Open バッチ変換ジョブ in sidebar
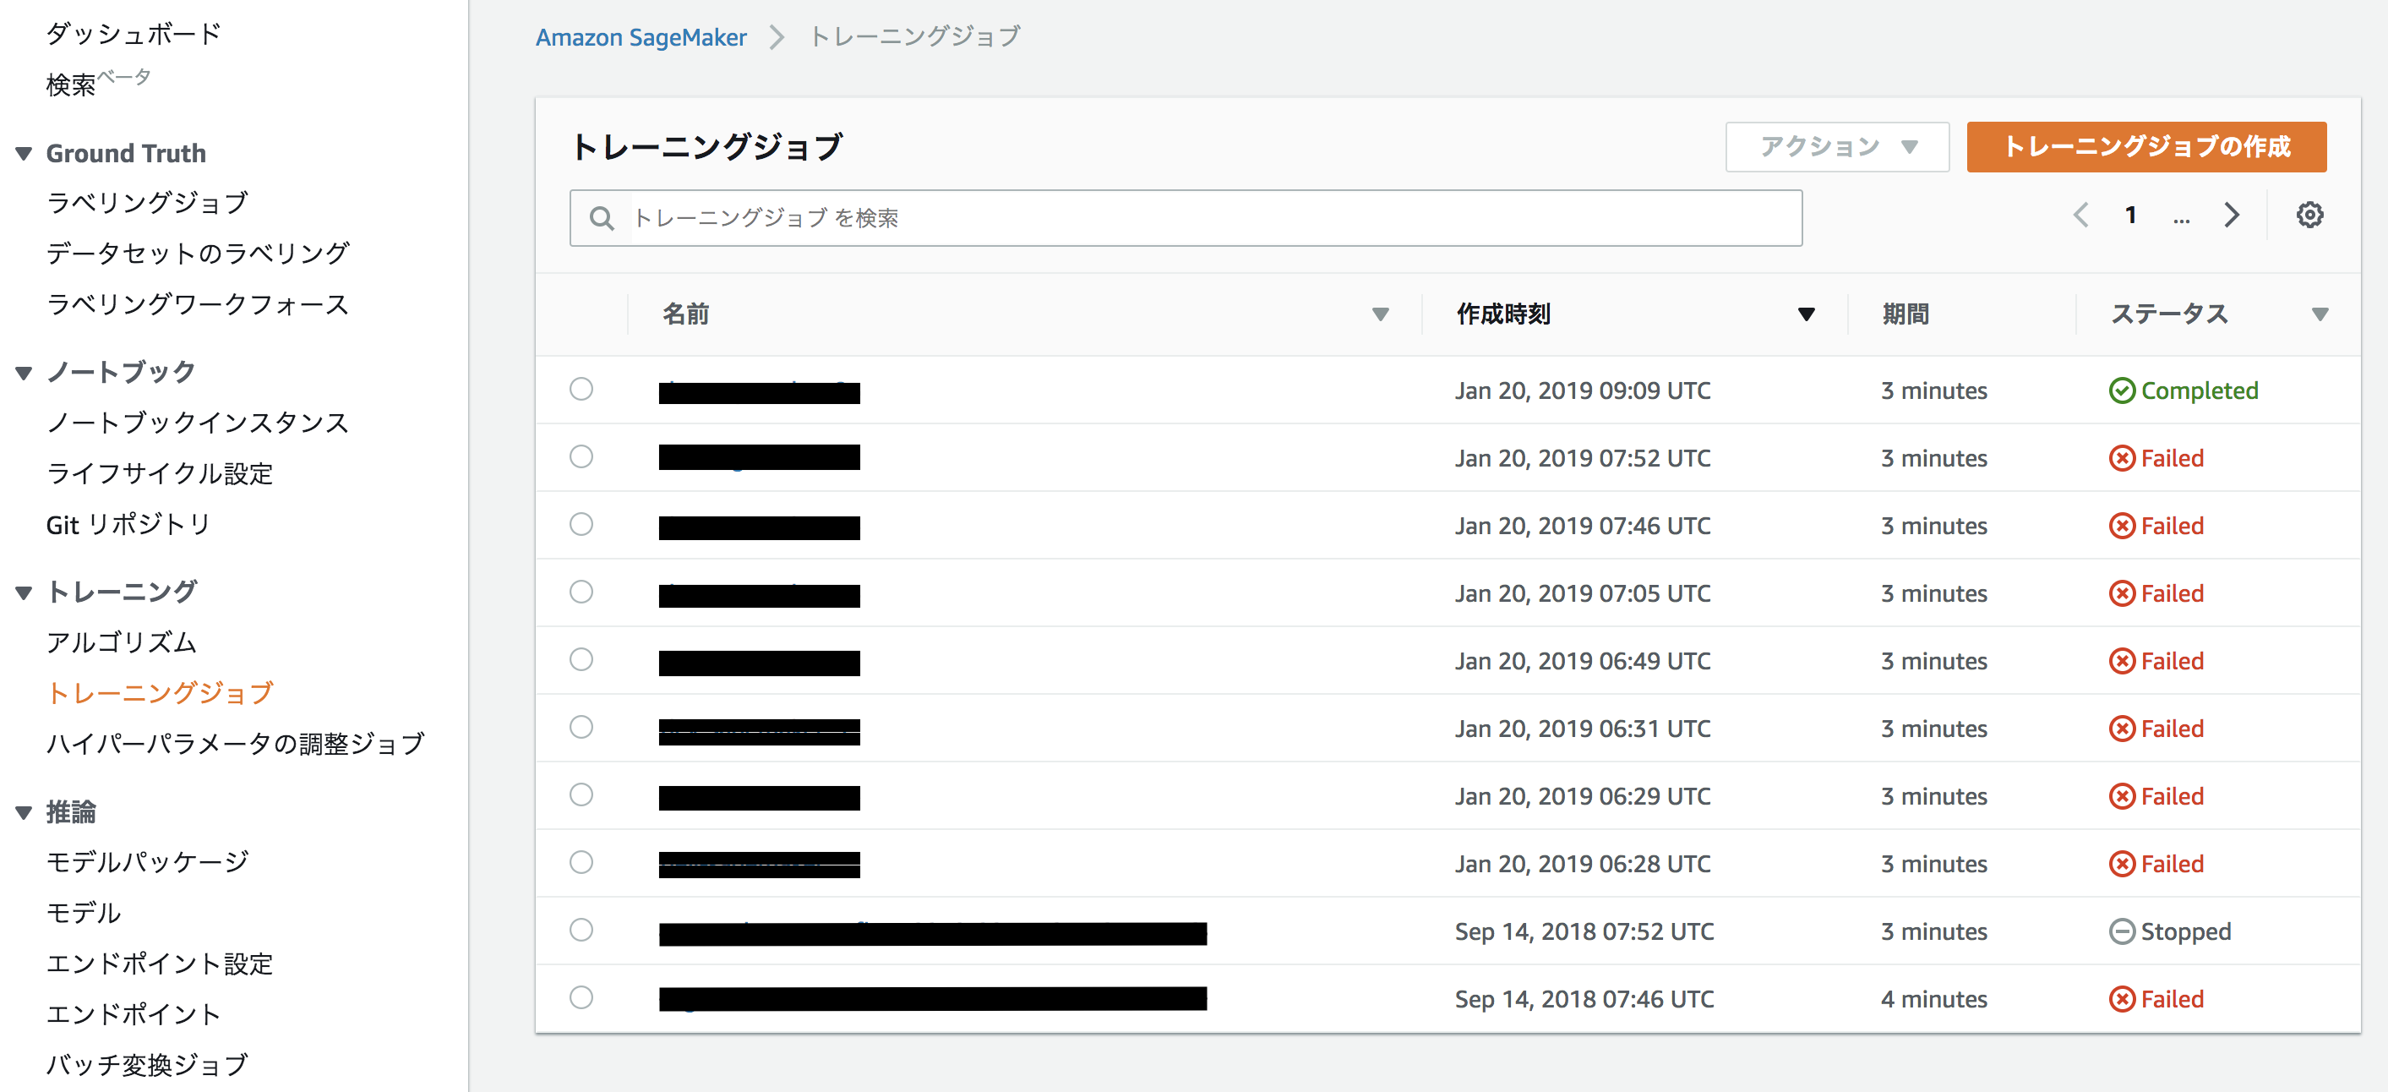 tap(147, 1065)
